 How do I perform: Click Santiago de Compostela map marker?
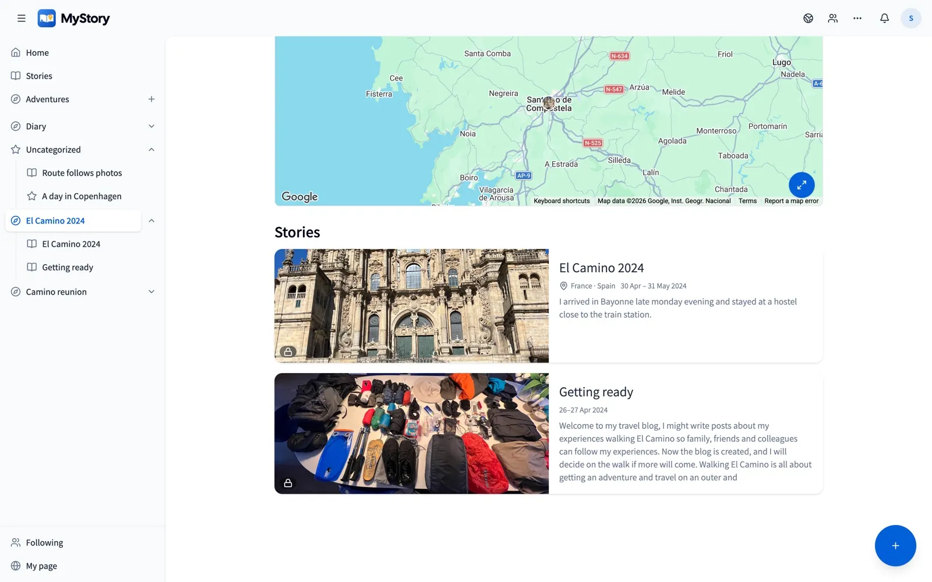(549, 104)
